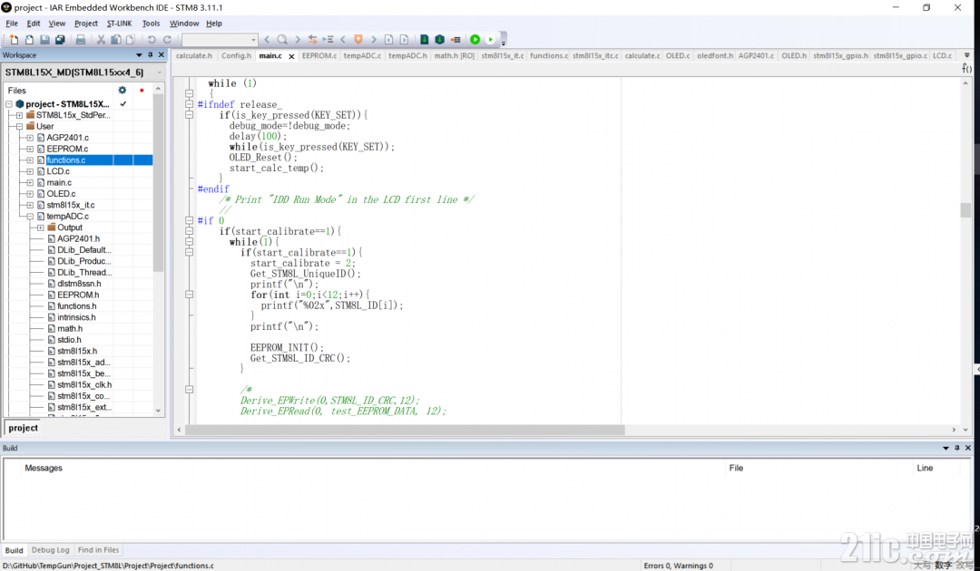Click the editor vertical scrollbar thumb

(x=965, y=210)
